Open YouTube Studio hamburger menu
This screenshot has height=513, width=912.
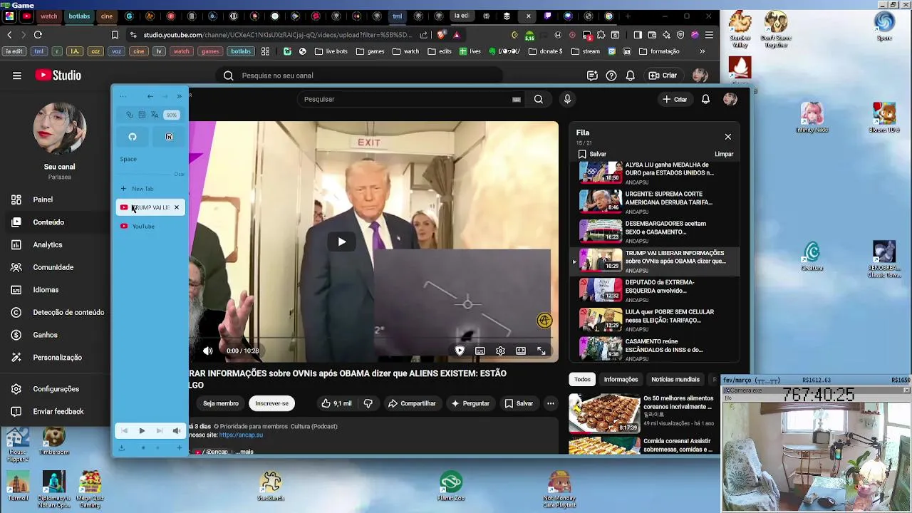(x=17, y=76)
